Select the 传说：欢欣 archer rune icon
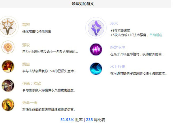 tap(8, 86)
